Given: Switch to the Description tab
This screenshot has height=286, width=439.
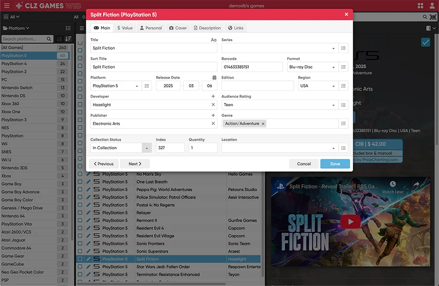Looking at the screenshot, I should [207, 28].
